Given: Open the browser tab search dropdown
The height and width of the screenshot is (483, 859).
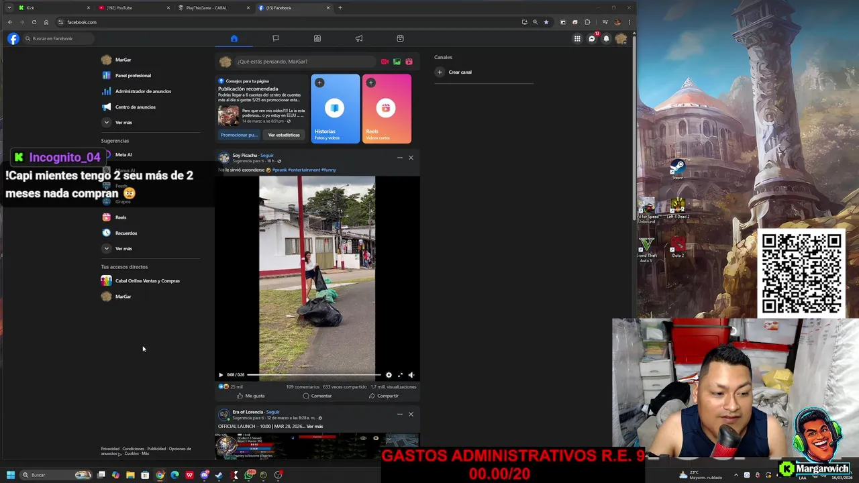Looking at the screenshot, I should 9,7.
